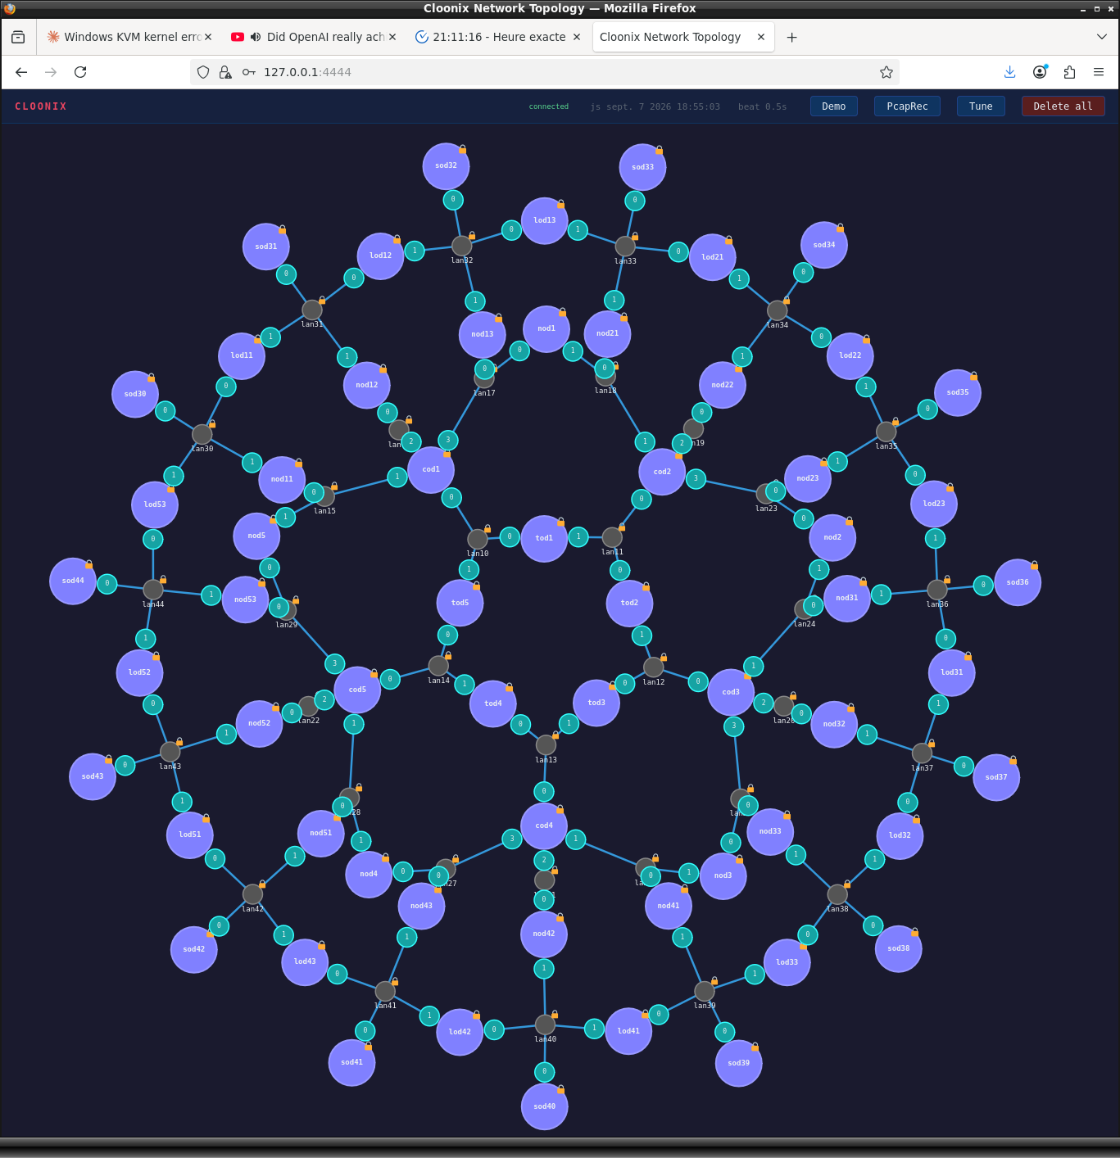Open the Tune button

[x=981, y=106]
